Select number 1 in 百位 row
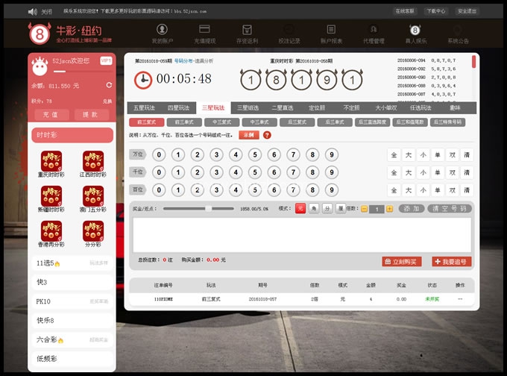This screenshot has width=507, height=376. coord(178,189)
